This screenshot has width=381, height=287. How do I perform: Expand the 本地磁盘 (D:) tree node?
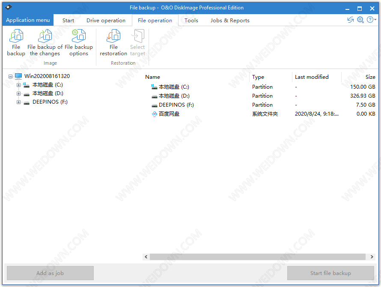click(x=18, y=93)
